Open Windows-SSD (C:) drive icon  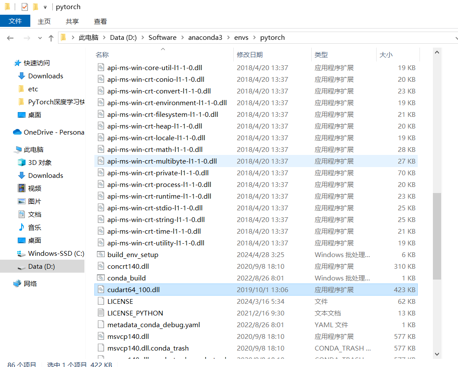coord(21,254)
